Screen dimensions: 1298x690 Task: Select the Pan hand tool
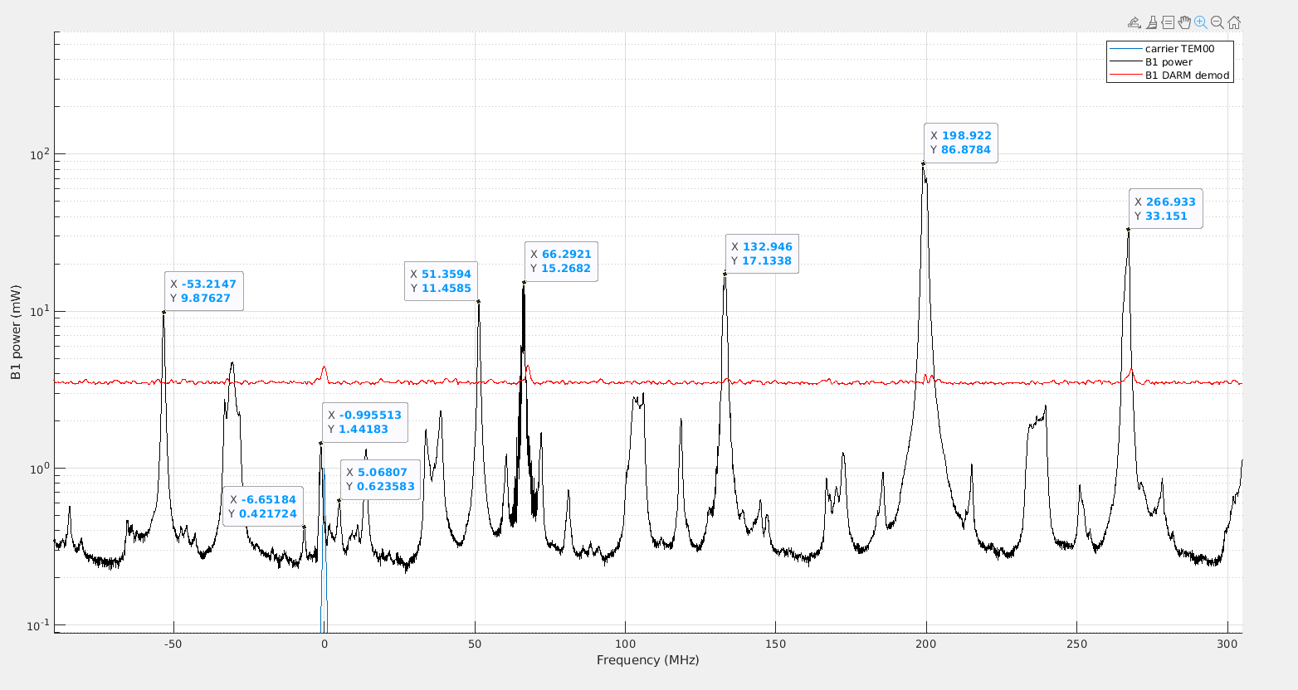(1184, 22)
